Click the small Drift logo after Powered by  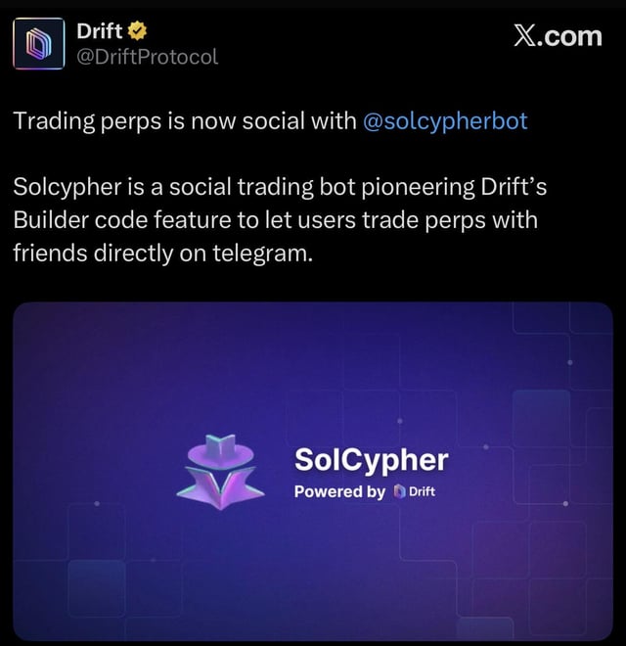399,491
